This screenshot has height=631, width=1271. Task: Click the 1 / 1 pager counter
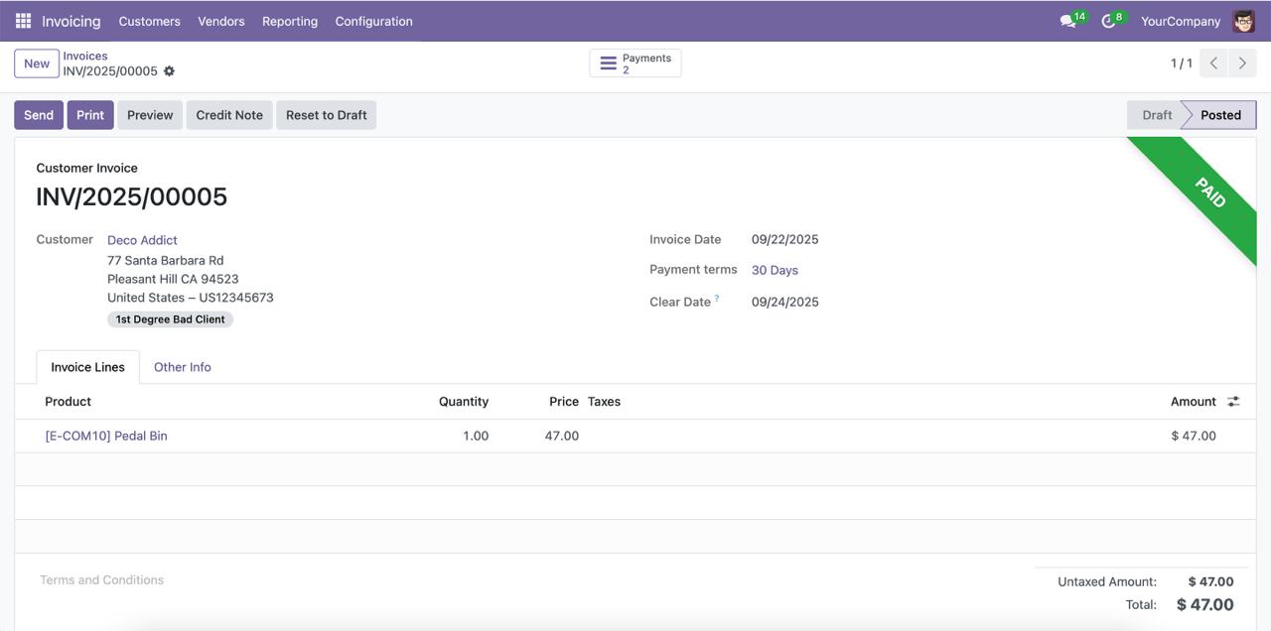[x=1182, y=63]
